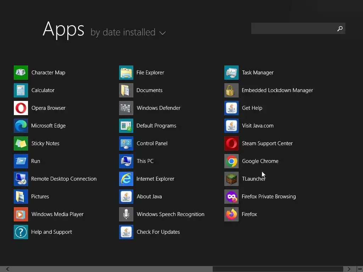Open the Documents folder icon
The height and width of the screenshot is (272, 363).
[x=126, y=90]
